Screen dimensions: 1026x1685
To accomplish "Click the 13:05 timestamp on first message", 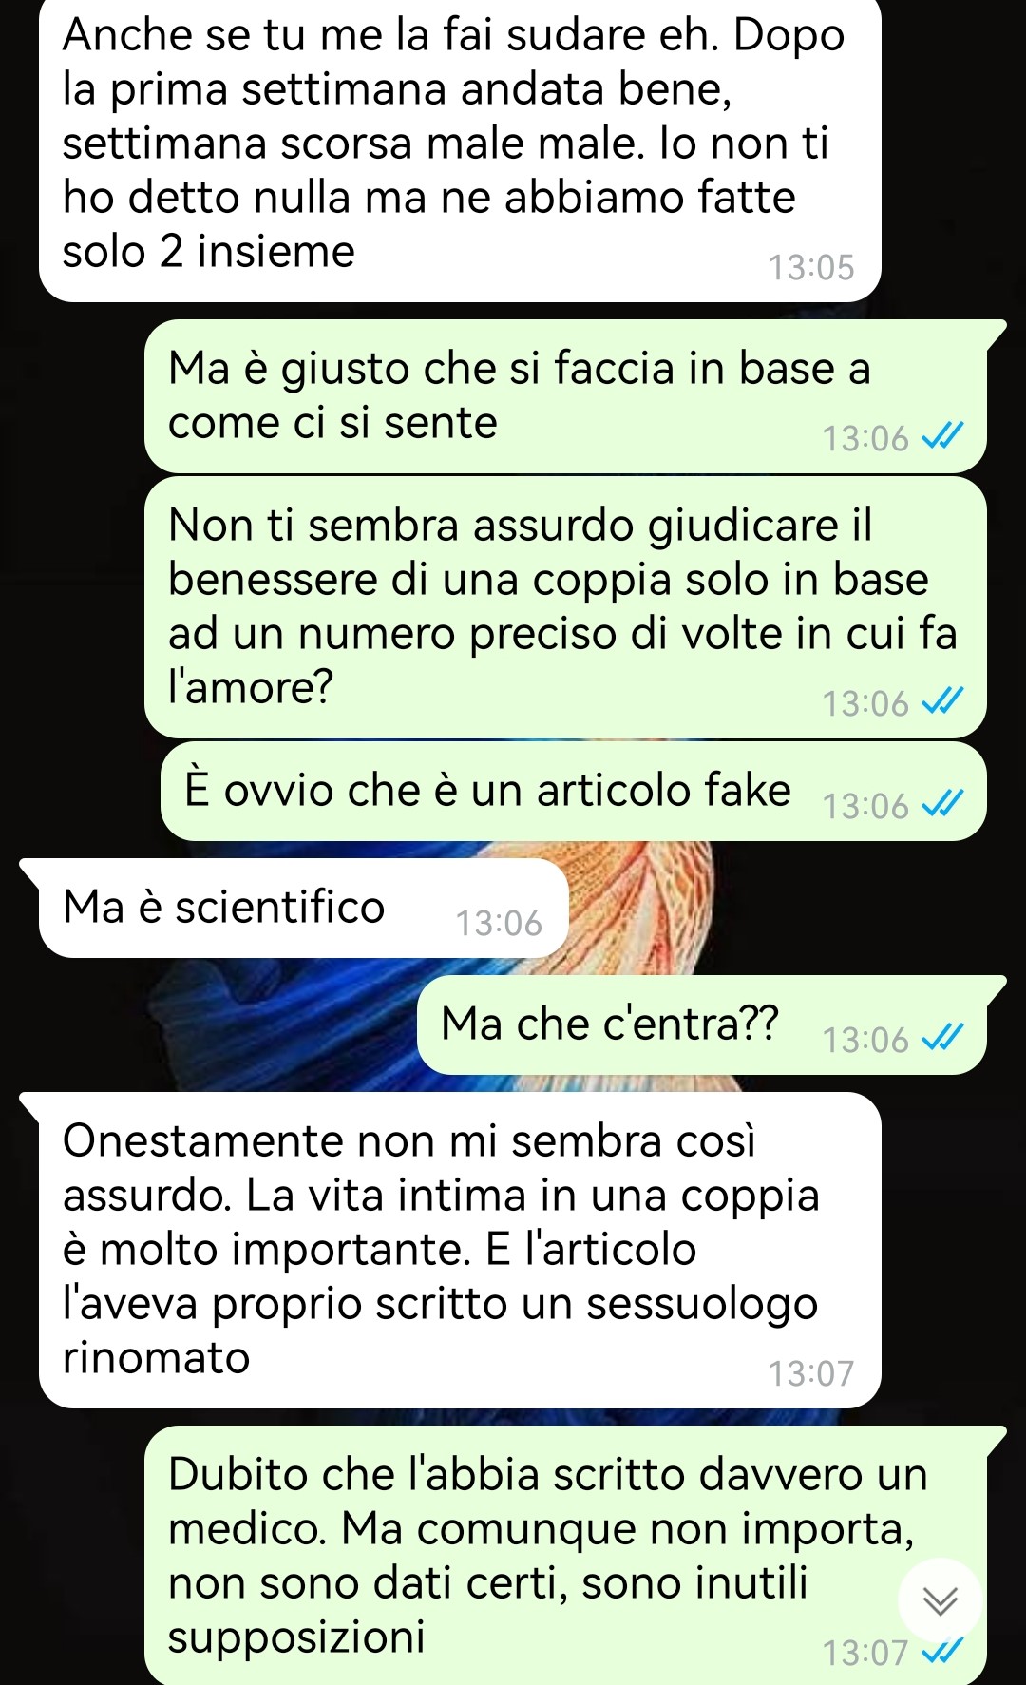I will coord(811,268).
